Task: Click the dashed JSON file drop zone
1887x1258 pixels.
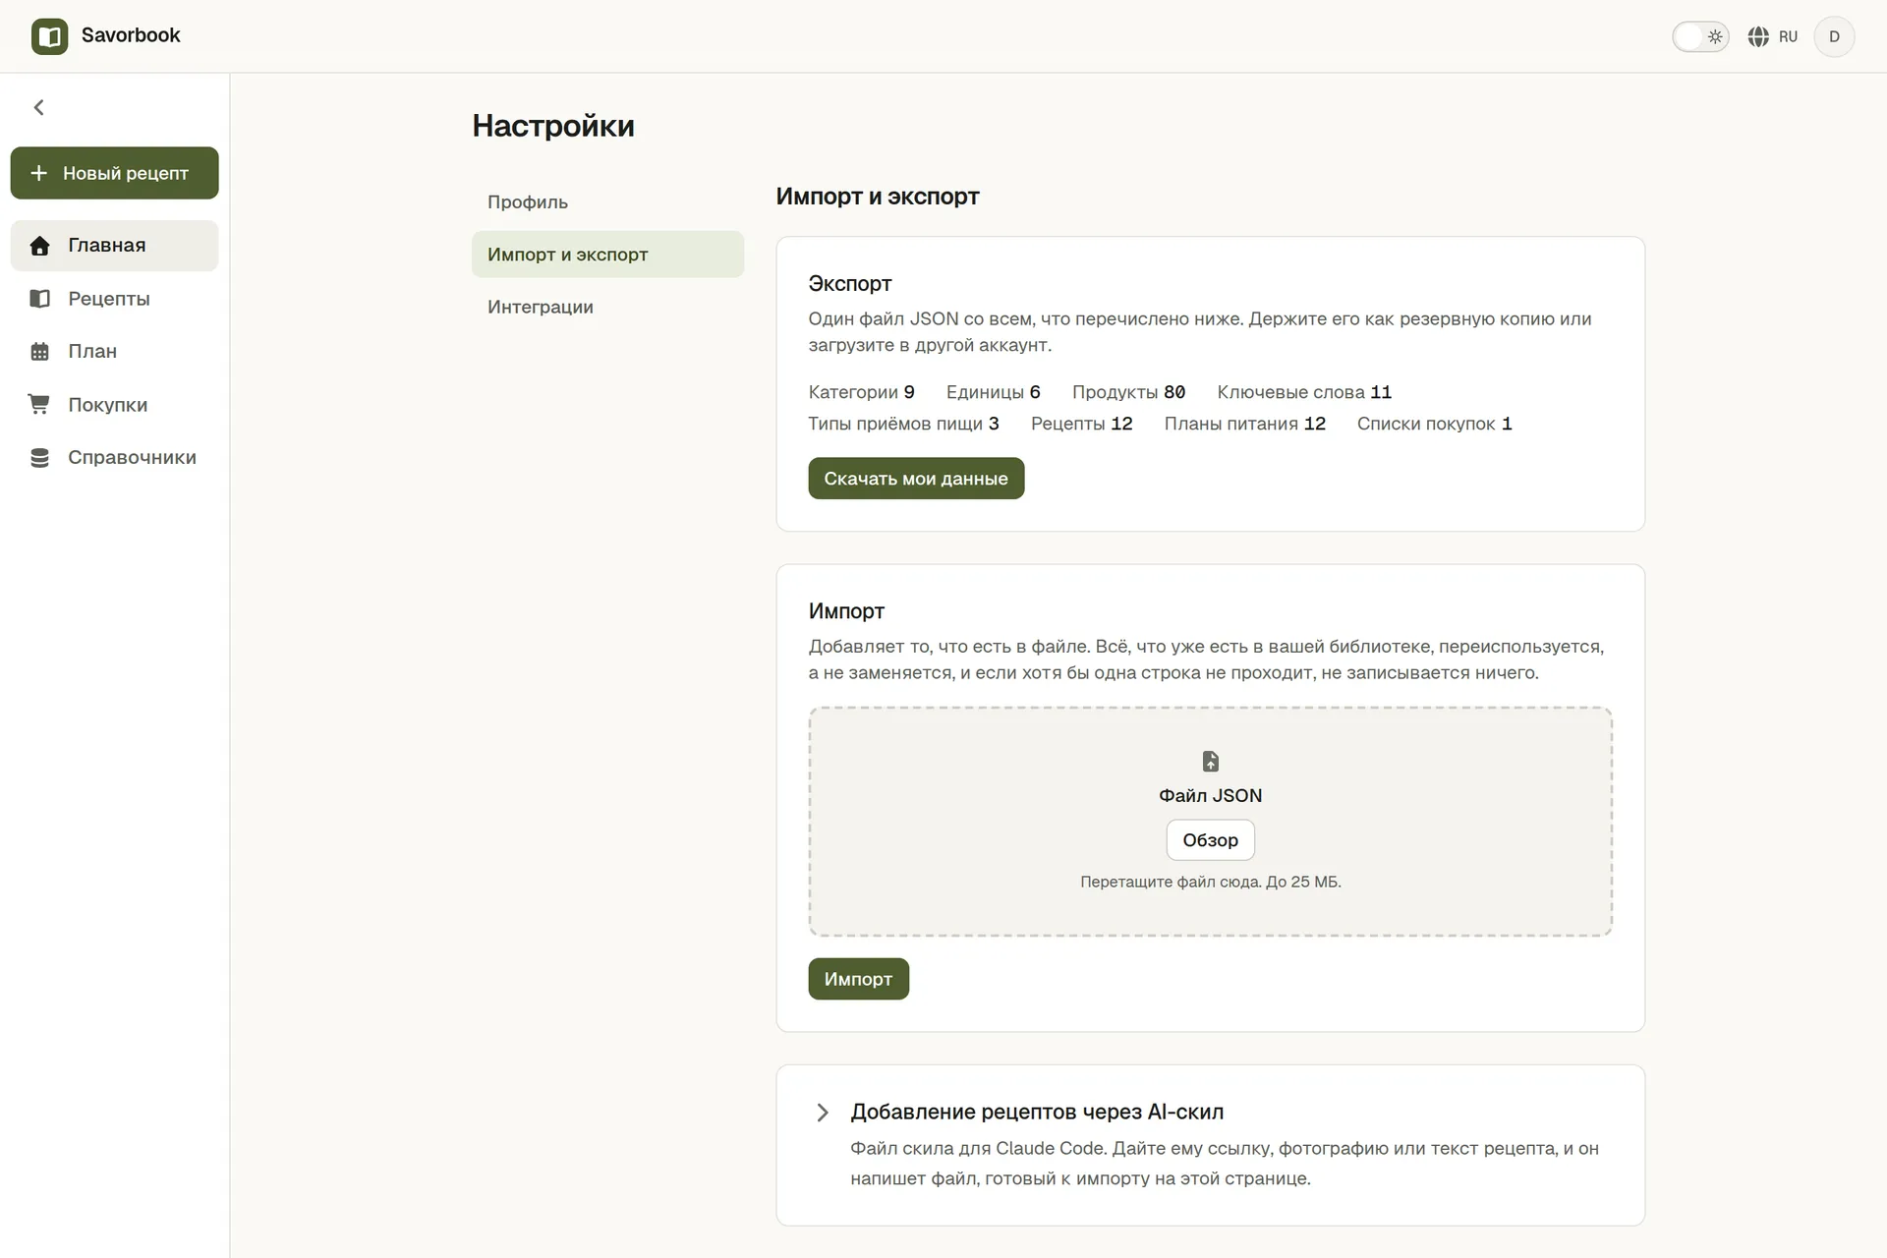Action: click(x=1210, y=822)
